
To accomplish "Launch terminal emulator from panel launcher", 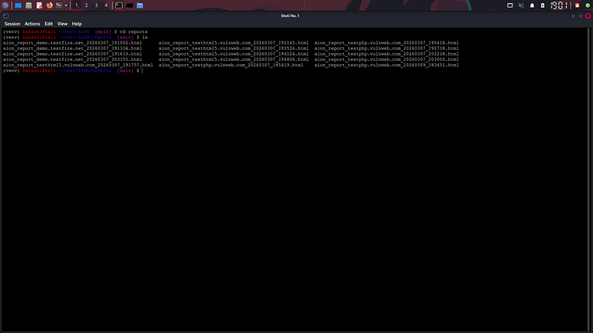I will 59,5.
